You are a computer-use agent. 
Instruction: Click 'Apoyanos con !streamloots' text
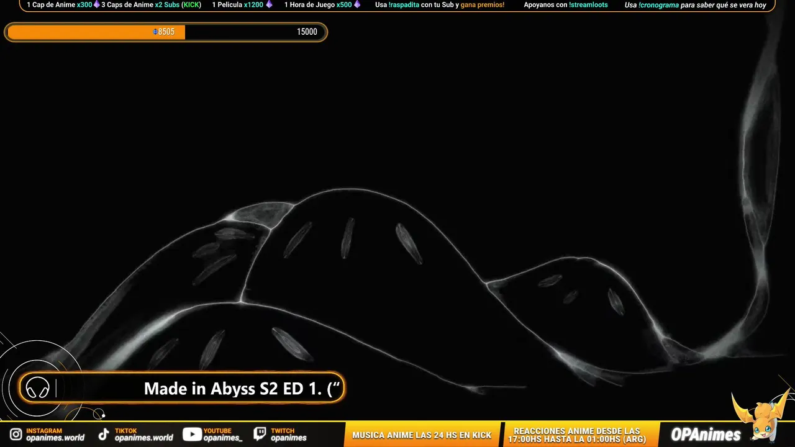[x=566, y=5]
